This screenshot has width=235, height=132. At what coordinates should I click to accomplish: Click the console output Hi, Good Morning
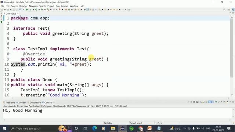tap(23, 110)
